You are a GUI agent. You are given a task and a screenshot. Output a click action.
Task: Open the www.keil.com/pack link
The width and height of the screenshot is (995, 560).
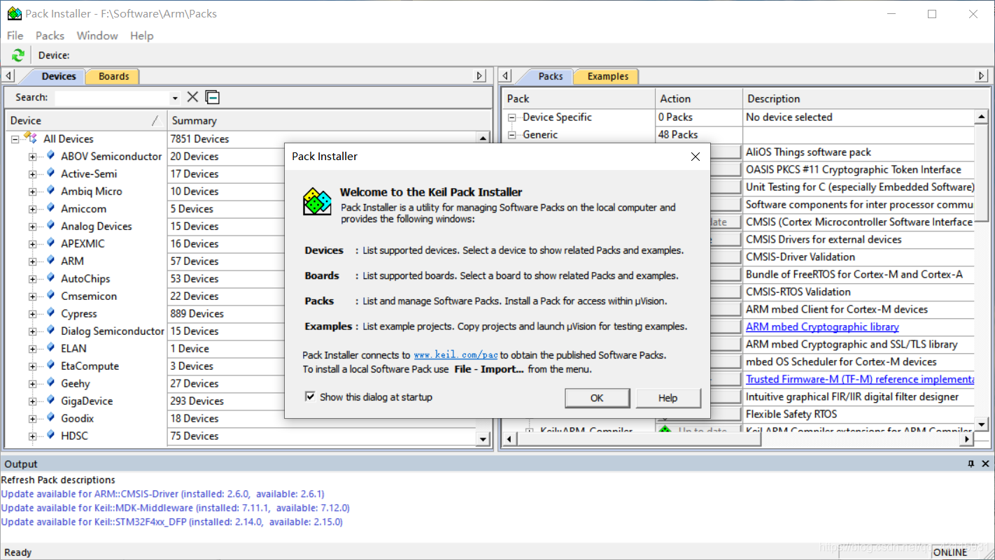[x=456, y=355]
